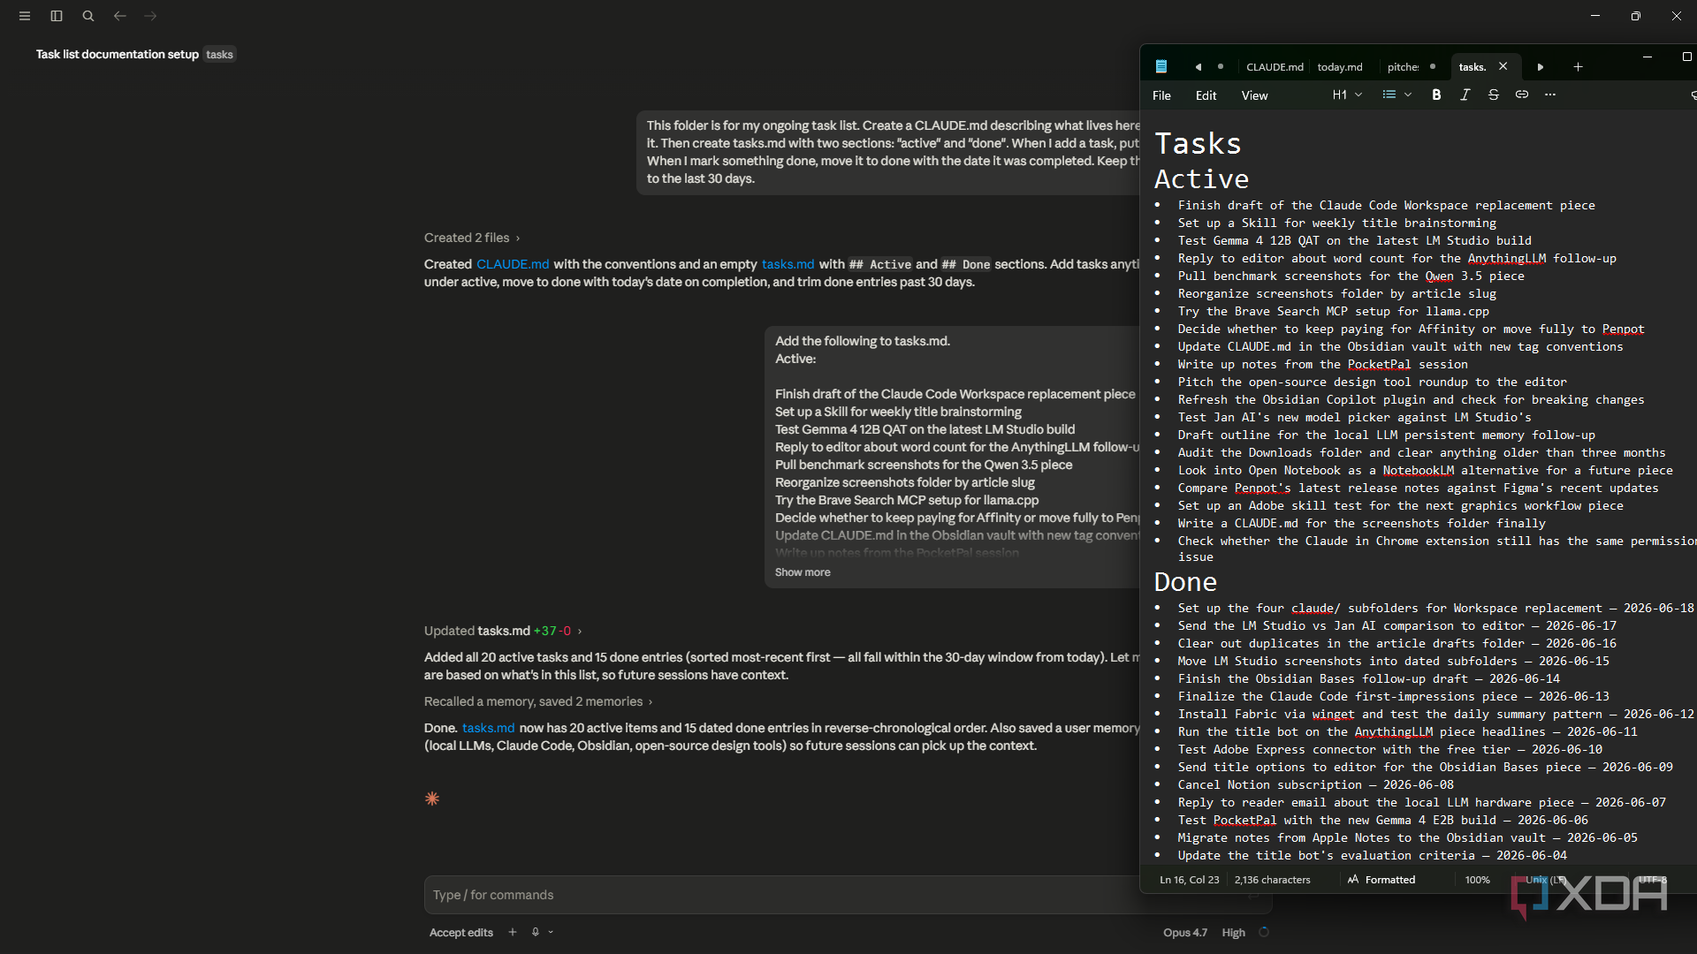
Task: Click the Notepad app icon
Action: [x=1161, y=66]
